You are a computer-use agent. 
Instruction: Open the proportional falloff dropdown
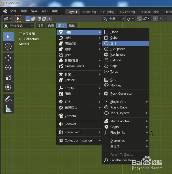(163, 19)
